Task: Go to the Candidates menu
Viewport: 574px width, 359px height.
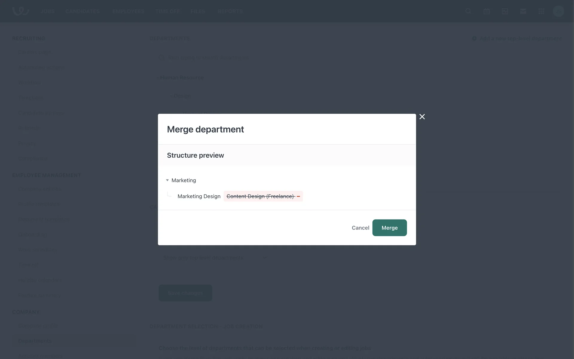Action: [x=83, y=11]
